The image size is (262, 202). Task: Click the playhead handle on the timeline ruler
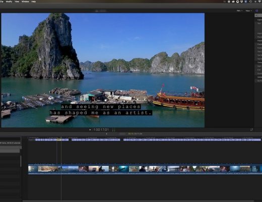pyautogui.click(x=61, y=138)
